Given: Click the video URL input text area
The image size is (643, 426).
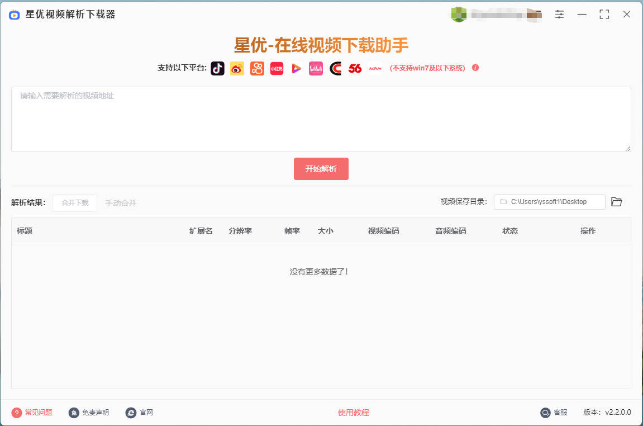Looking at the screenshot, I should point(321,119).
